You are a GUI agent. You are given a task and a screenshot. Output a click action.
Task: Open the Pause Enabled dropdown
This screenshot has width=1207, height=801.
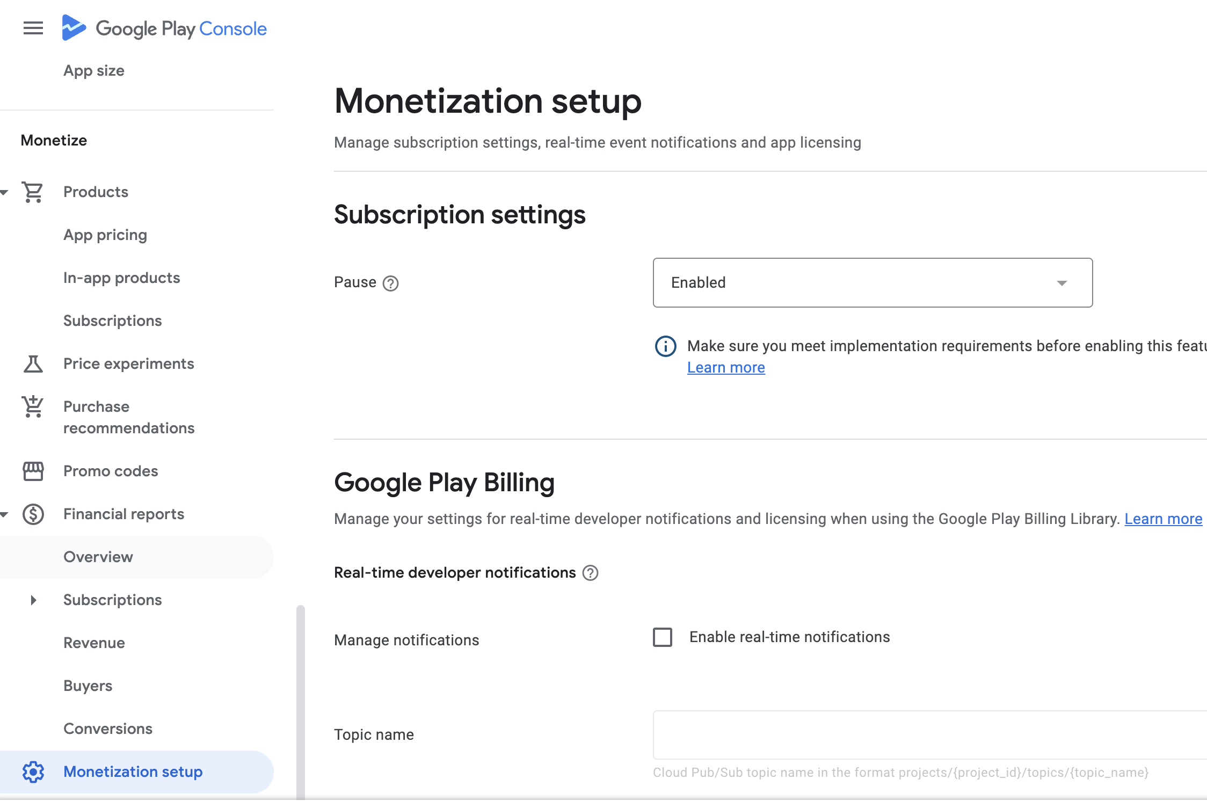pyautogui.click(x=872, y=283)
